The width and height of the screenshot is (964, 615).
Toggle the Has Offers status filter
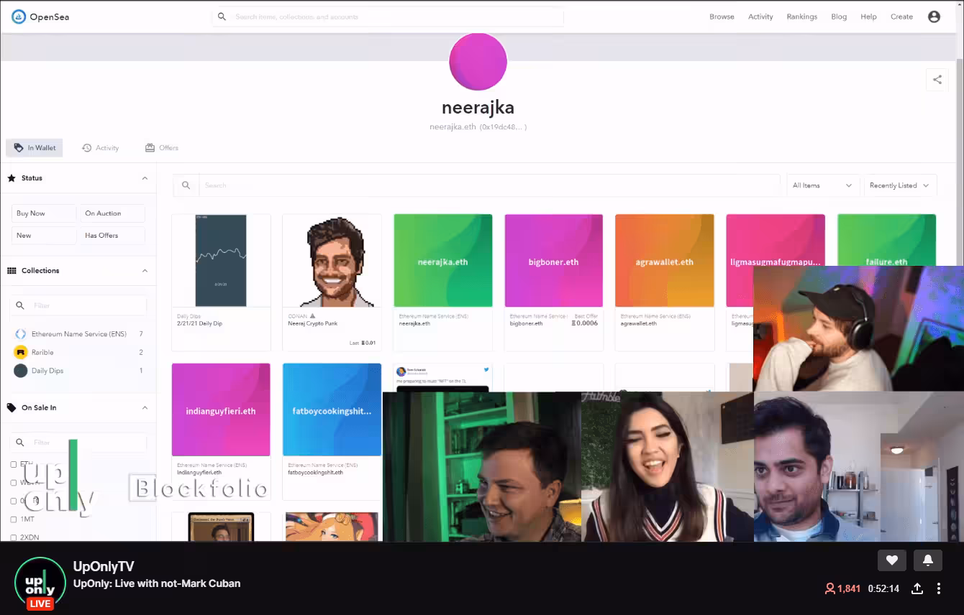pyautogui.click(x=112, y=235)
